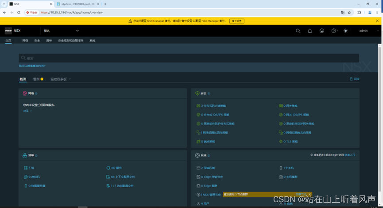Open the 文档 documentation link
The image size is (383, 208).
click(354, 79)
